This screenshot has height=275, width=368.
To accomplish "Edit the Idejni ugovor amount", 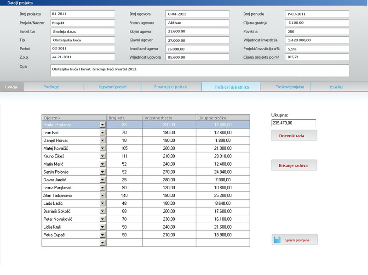I will pos(197,31).
